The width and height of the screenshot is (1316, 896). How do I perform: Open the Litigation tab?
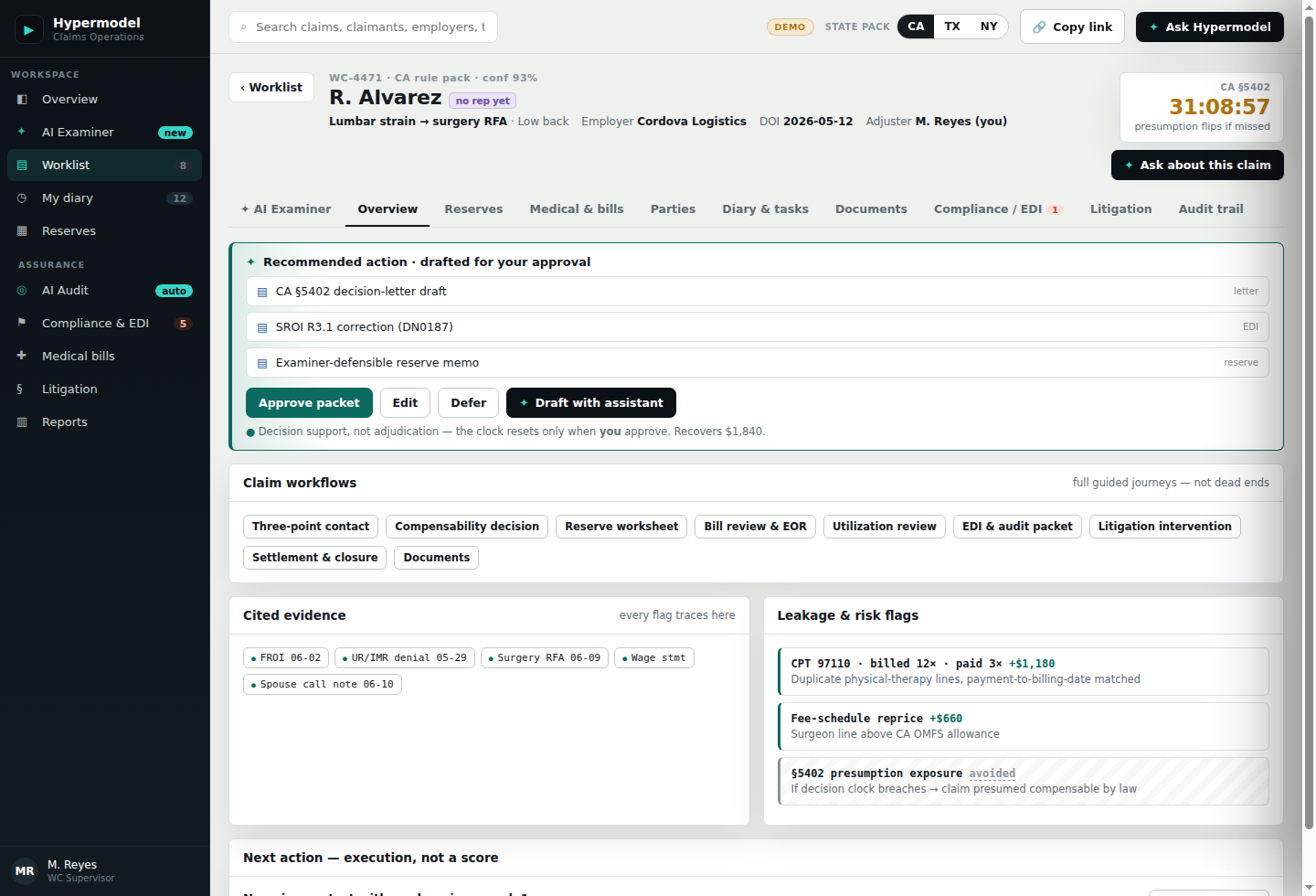tap(1120, 209)
